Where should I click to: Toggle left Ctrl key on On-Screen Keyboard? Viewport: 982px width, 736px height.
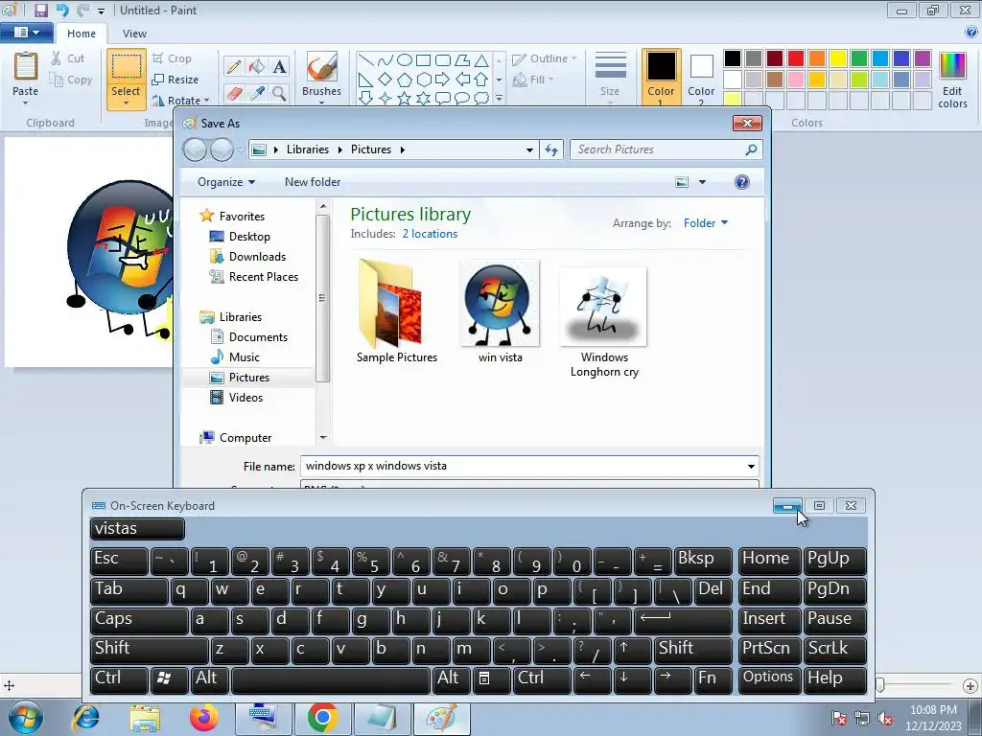[119, 679]
